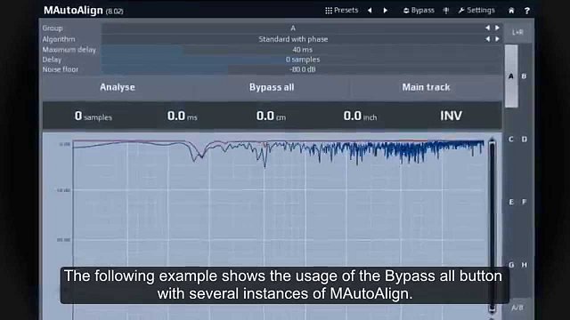The height and width of the screenshot is (320, 570).
Task: Click the pin icon next to Bypass
Action: click(x=446, y=11)
